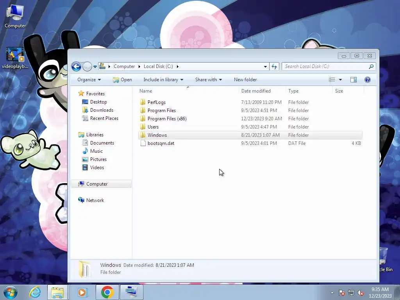Open the On-Screen Keyboard taskbar app

pyautogui.click(x=132, y=292)
